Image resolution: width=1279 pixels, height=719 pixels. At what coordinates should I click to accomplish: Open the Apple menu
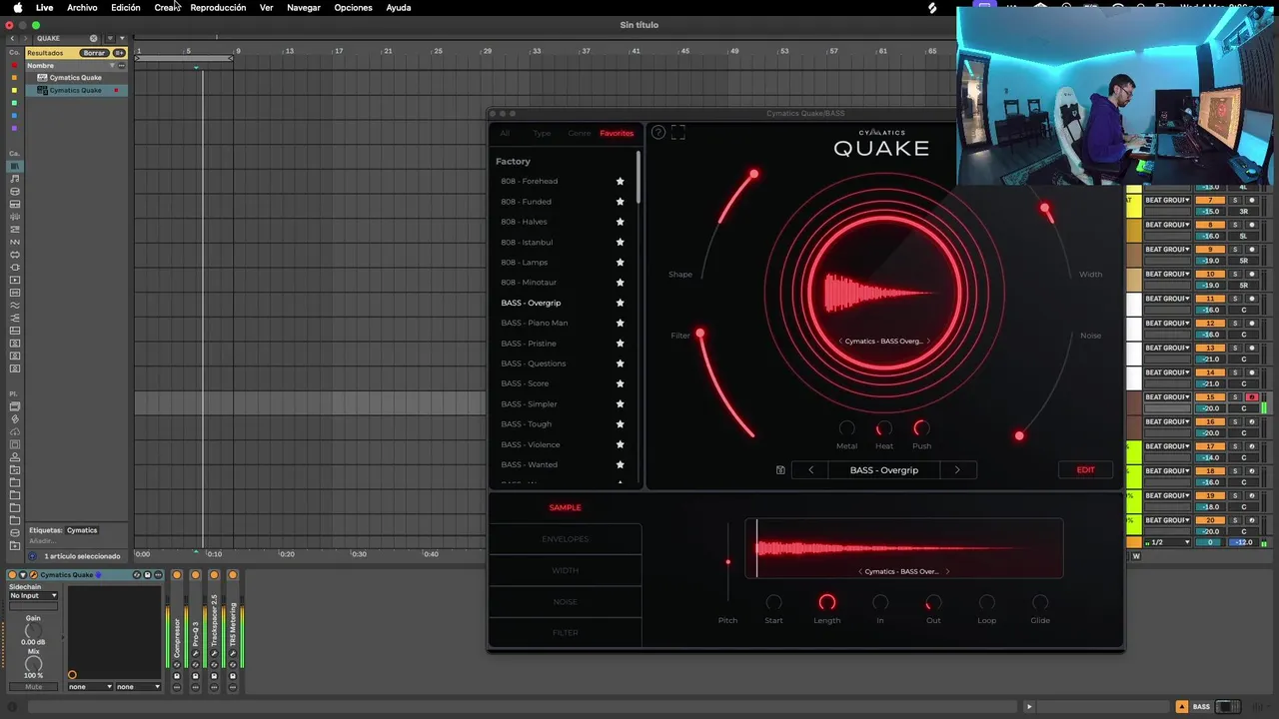(17, 7)
